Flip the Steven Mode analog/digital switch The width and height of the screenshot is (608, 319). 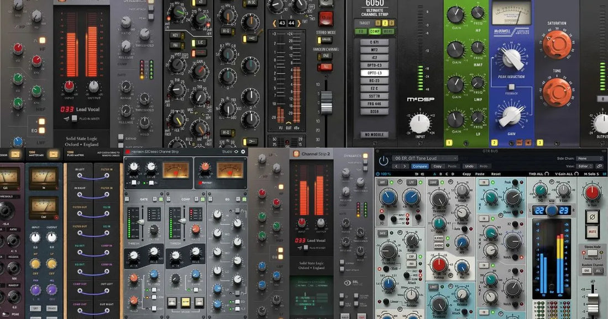592,253
